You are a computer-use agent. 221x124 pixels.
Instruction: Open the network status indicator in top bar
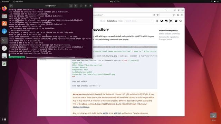212,1
